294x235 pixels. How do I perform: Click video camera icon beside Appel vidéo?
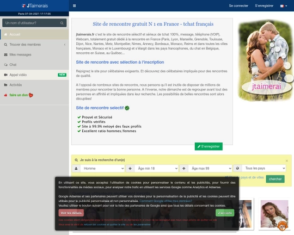point(5,75)
